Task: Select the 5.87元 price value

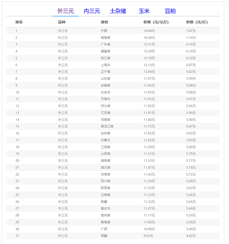Action: (x=191, y=126)
